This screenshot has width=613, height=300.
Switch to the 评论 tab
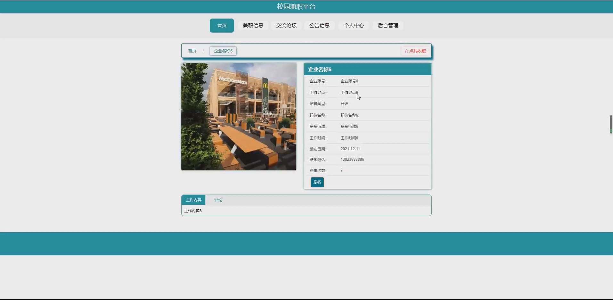tap(218, 200)
